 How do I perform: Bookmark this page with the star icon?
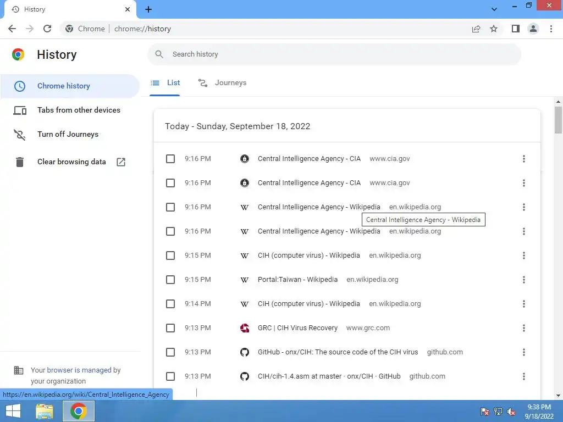click(x=494, y=29)
